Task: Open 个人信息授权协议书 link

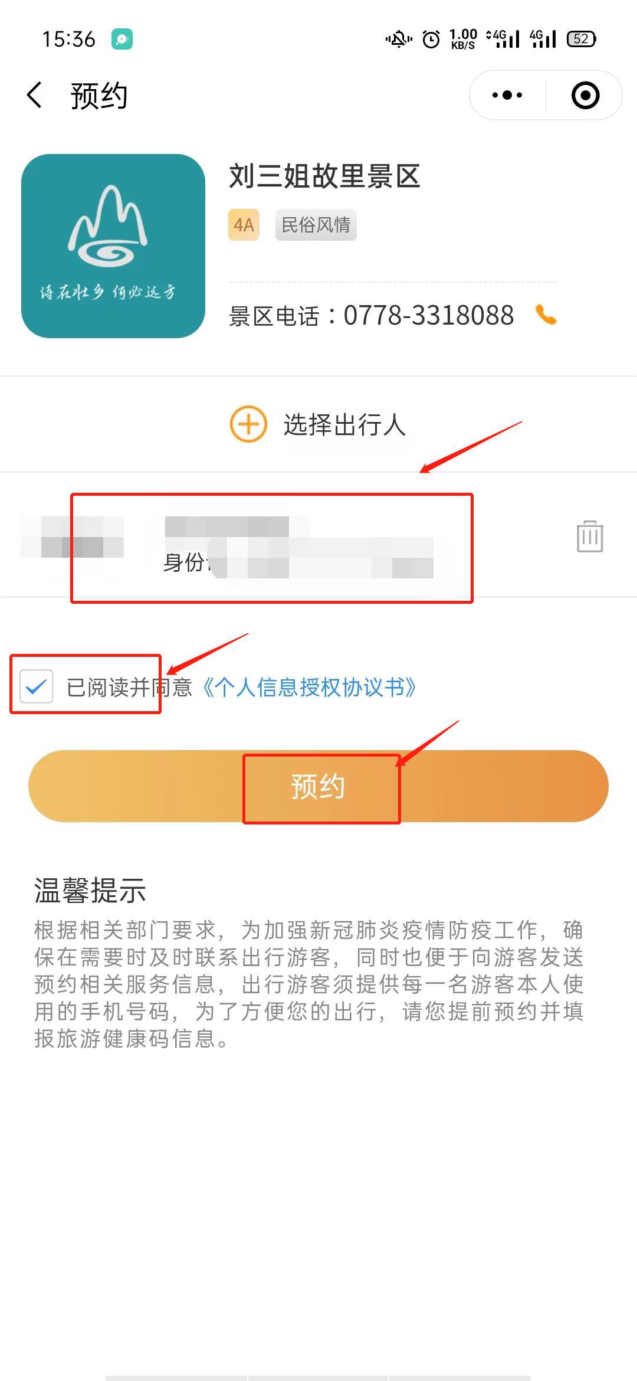Action: 309,688
